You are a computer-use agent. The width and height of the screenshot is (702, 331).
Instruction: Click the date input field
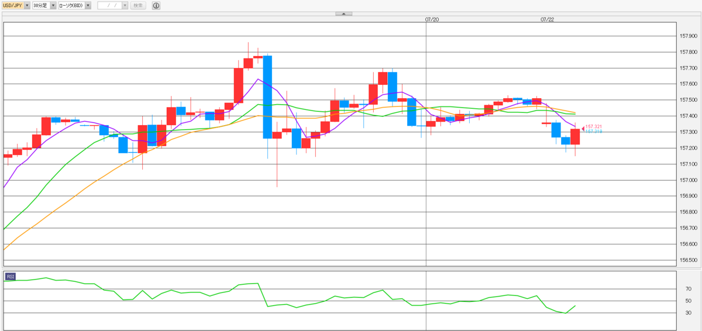[109, 5]
